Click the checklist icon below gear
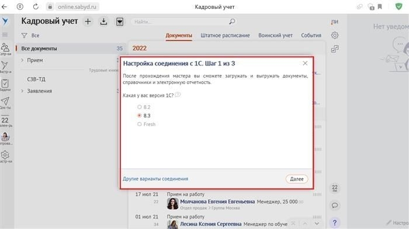The height and width of the screenshot is (229, 409). pyautogui.click(x=335, y=48)
